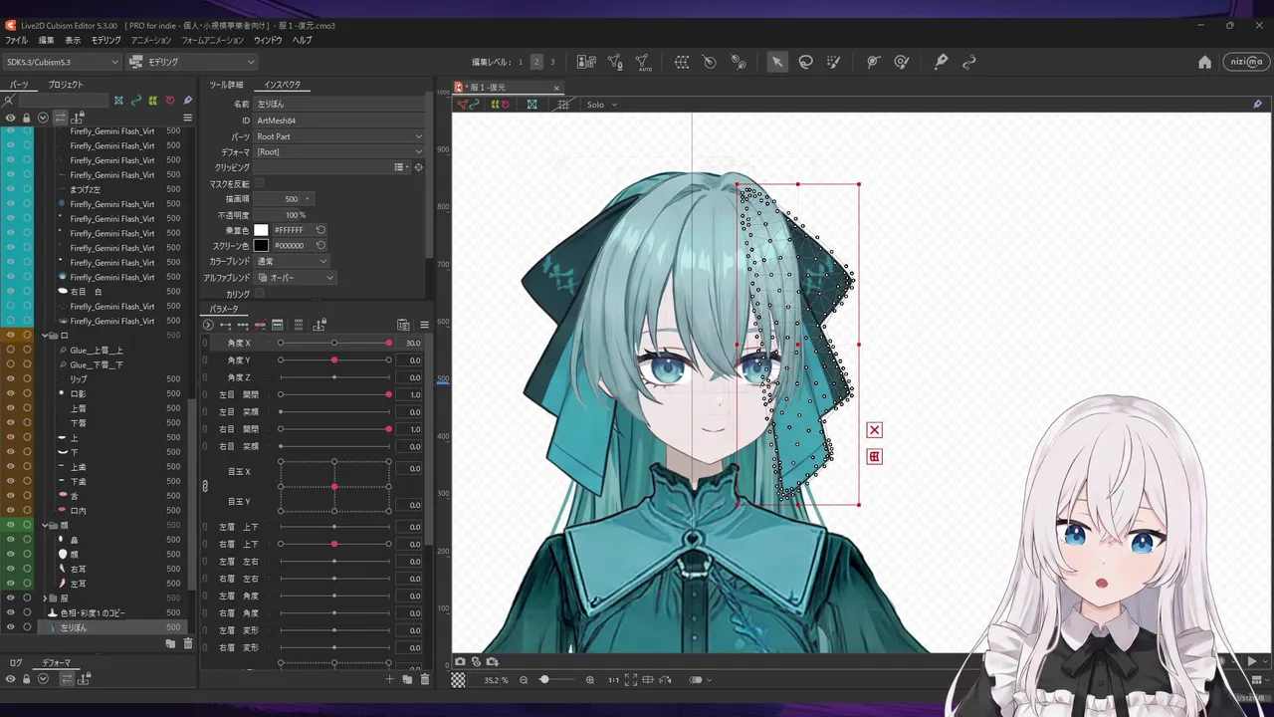Select edit level 3
This screenshot has height=717, width=1274.
coord(552,62)
